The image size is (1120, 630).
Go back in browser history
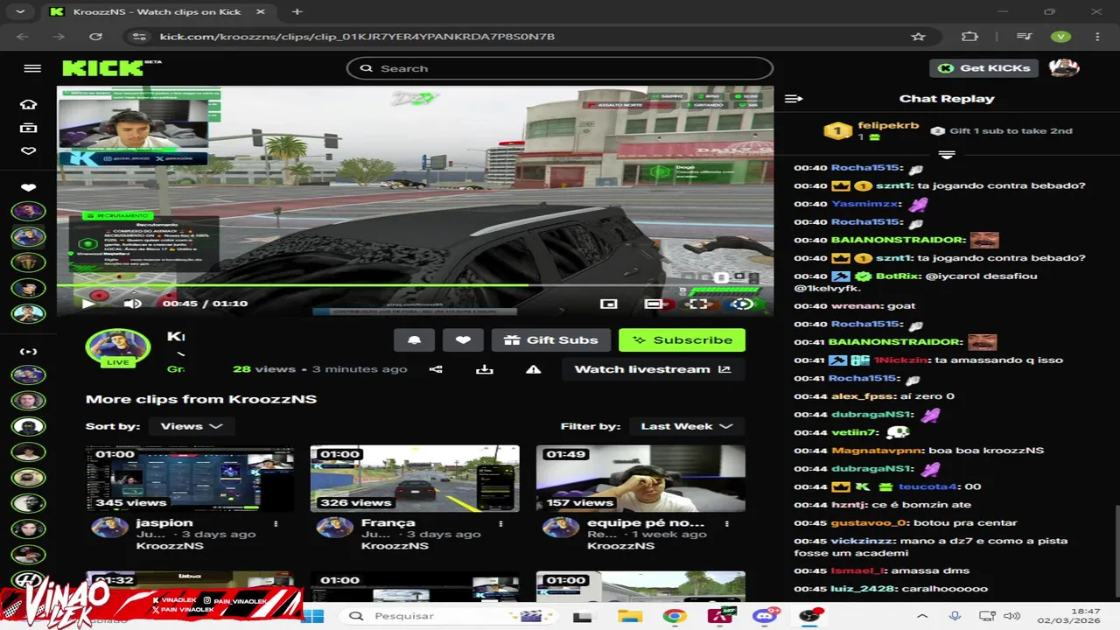tap(23, 37)
